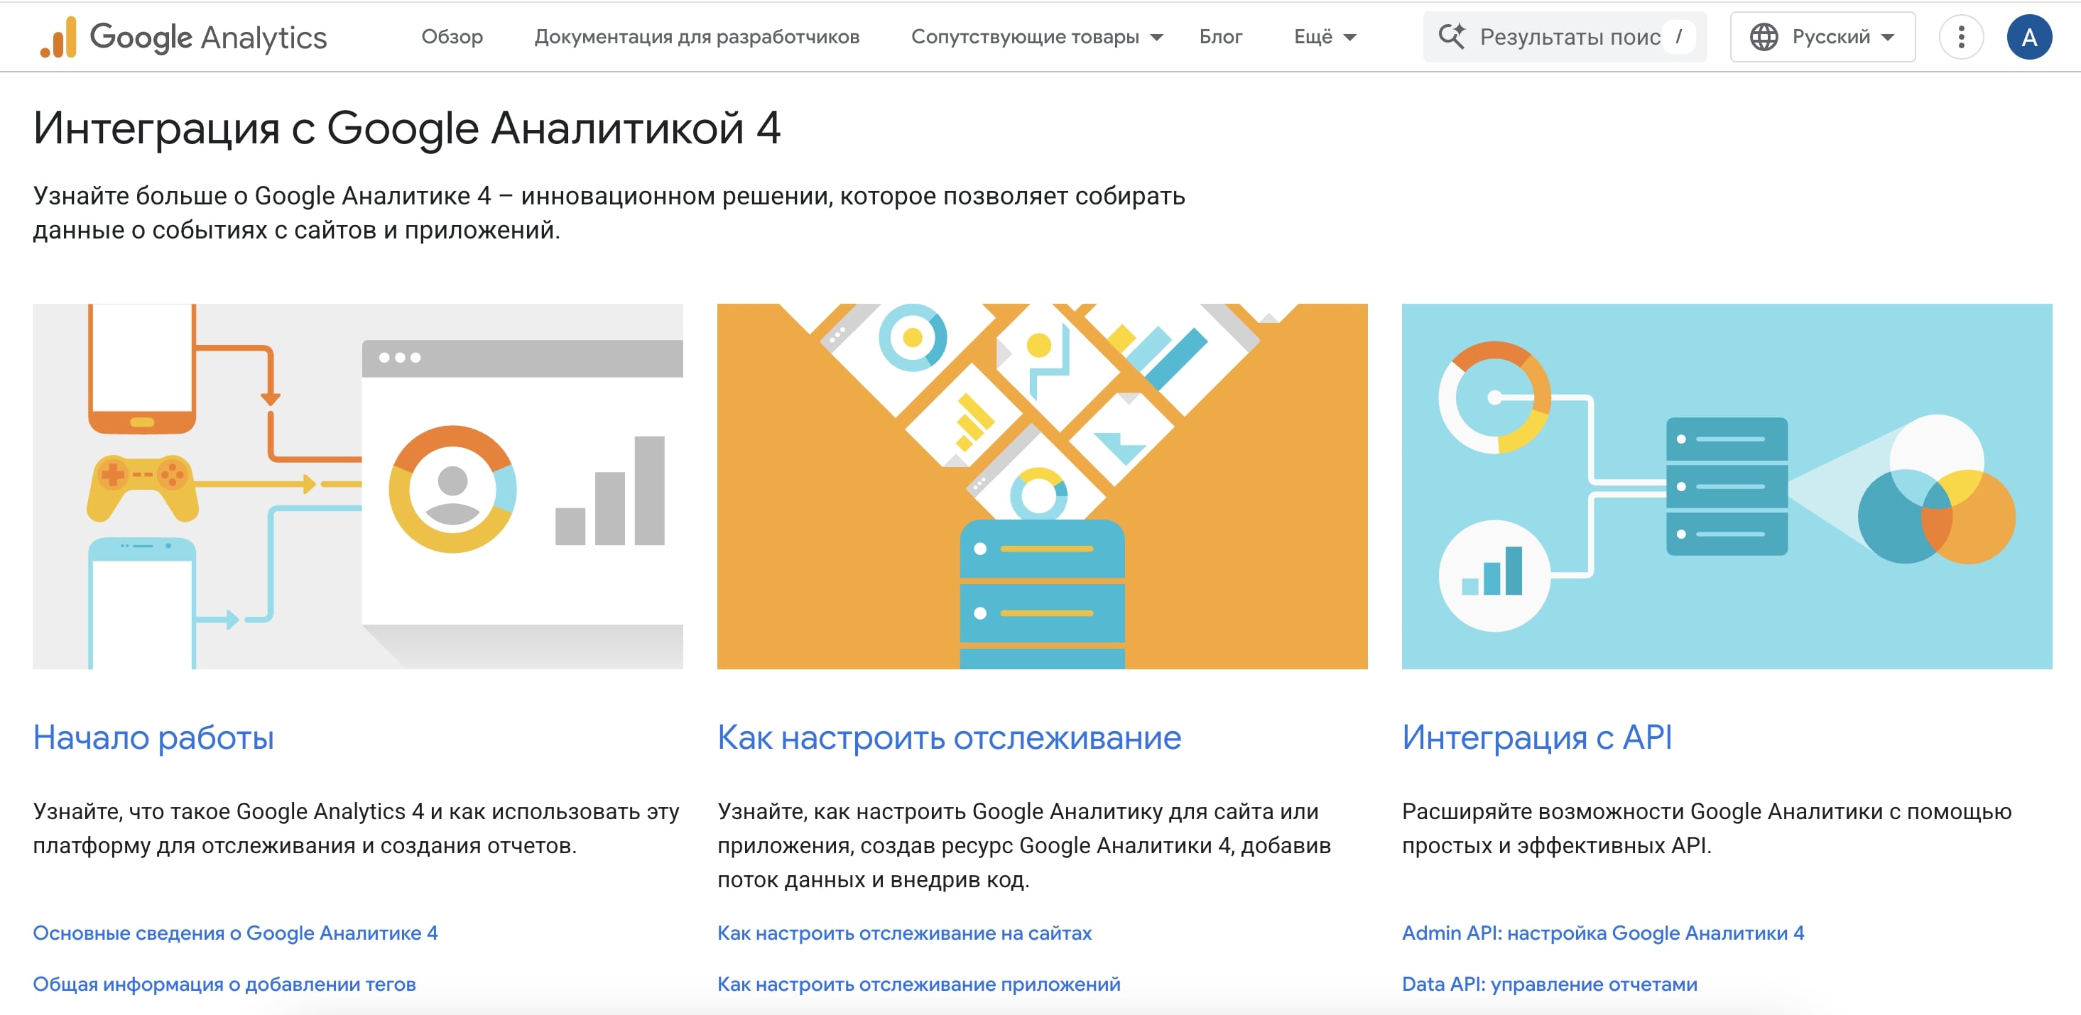Open Как настроить отслеживание приложений link
This screenshot has height=1015, width=2081.
(918, 984)
